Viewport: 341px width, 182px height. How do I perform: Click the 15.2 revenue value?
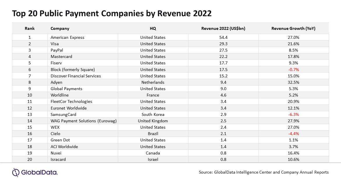pos(223,76)
